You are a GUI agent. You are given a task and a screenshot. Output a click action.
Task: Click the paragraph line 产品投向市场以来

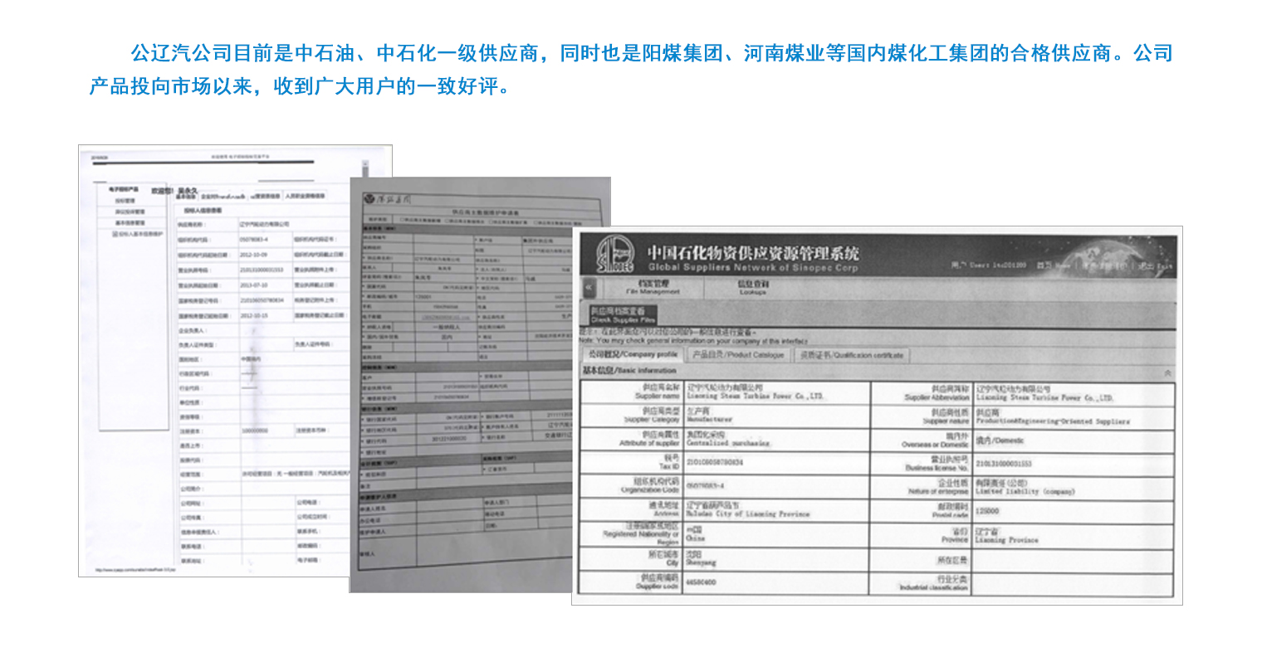[301, 86]
